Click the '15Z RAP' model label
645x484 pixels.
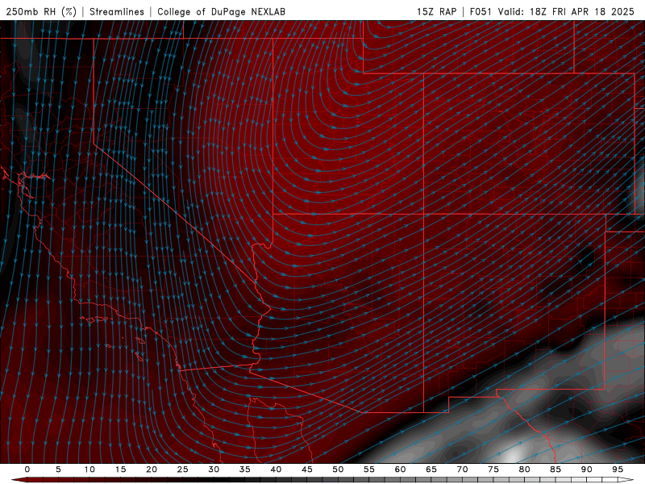point(436,11)
